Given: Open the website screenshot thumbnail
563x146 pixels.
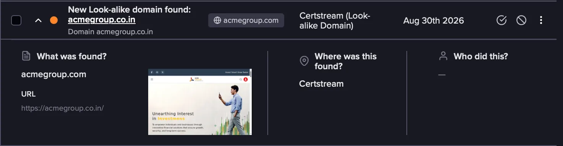Looking at the screenshot, I should (x=200, y=102).
